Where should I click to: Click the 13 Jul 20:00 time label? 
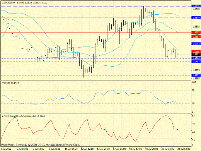pos(103,149)
